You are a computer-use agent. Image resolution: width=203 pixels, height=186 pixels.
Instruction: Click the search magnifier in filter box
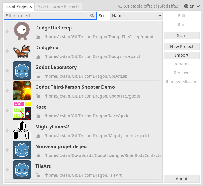pos(92,16)
